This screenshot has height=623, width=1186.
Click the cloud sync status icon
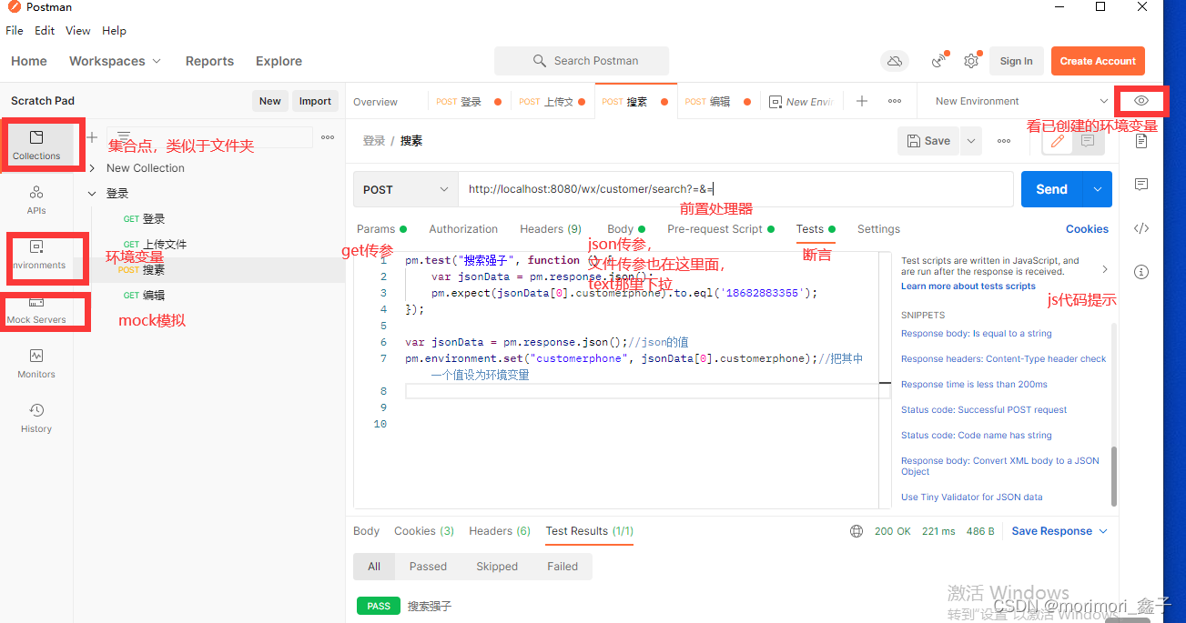(895, 61)
